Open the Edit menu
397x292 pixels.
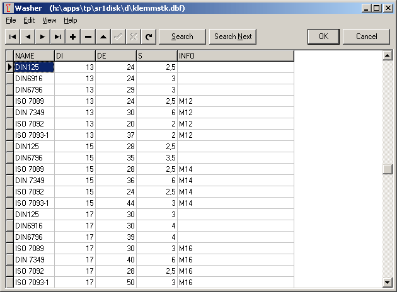click(x=29, y=20)
